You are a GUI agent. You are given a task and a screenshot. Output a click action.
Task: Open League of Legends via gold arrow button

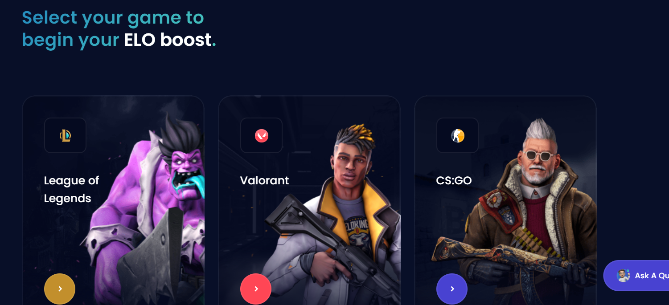coord(60,289)
